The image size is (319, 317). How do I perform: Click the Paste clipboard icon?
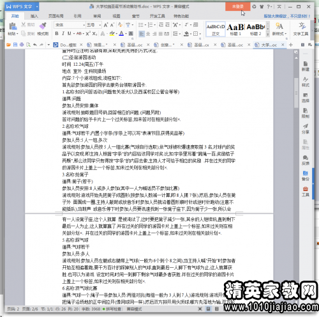13,26
